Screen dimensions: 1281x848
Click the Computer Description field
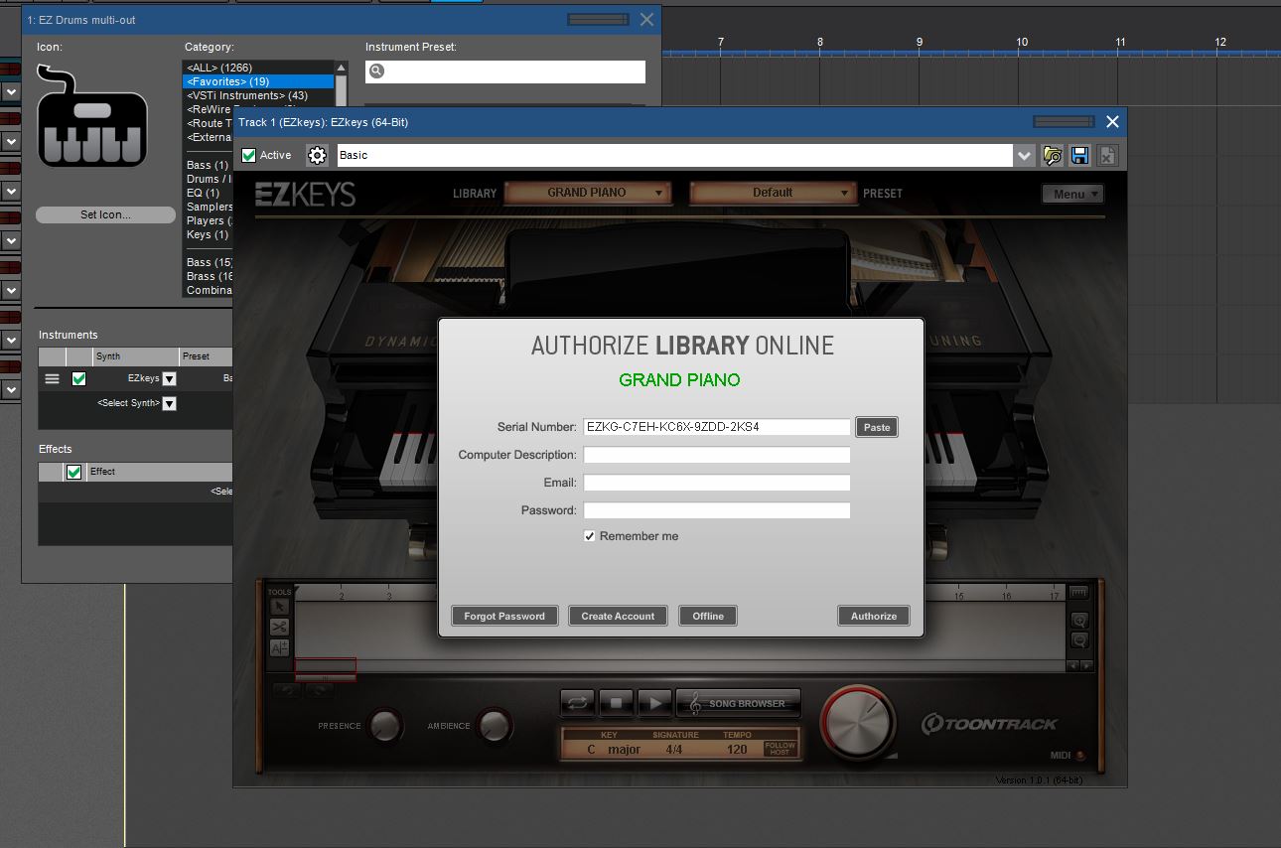pos(717,455)
